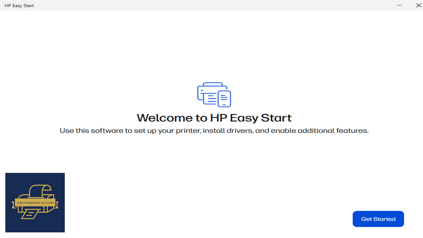Click the "HP Easy Start" title bar text
Screen dimensions: 423x238
(19, 6)
